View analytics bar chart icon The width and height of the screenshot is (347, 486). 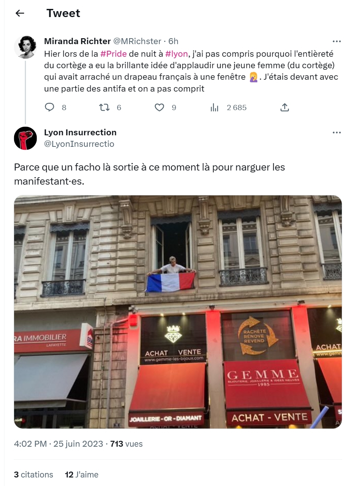click(214, 108)
